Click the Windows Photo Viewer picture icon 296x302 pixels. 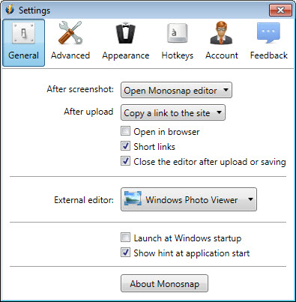point(133,199)
